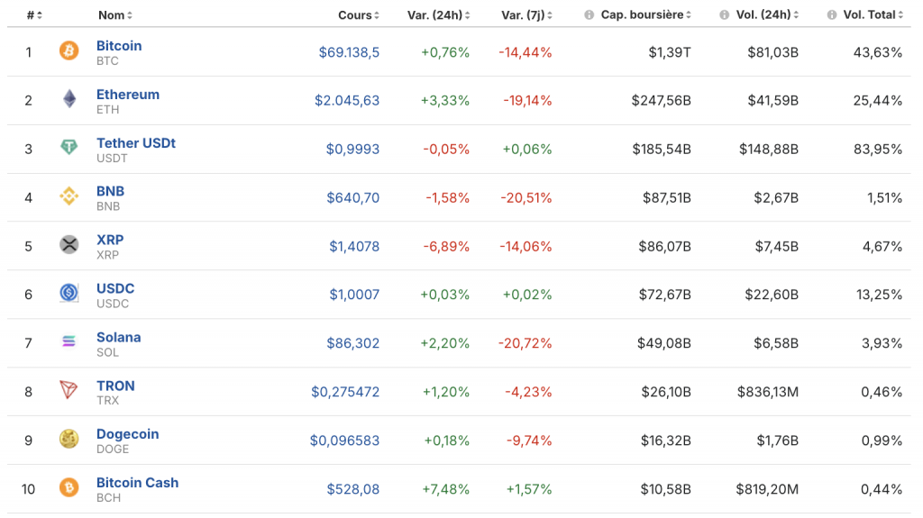Viewport: 923px width, 518px height.
Task: Click the Tether USDt green icon
Action: [x=69, y=149]
